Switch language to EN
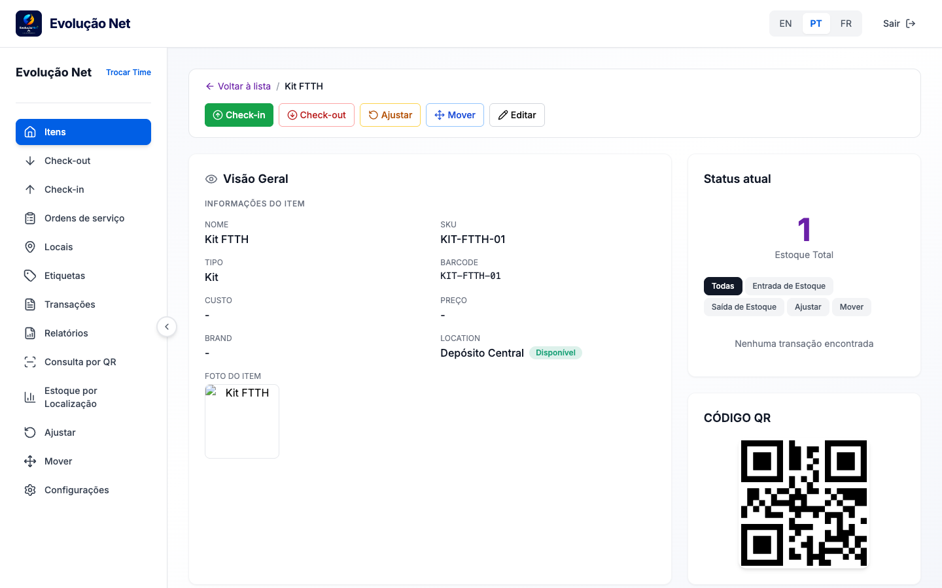This screenshot has height=588, width=942. click(x=786, y=24)
